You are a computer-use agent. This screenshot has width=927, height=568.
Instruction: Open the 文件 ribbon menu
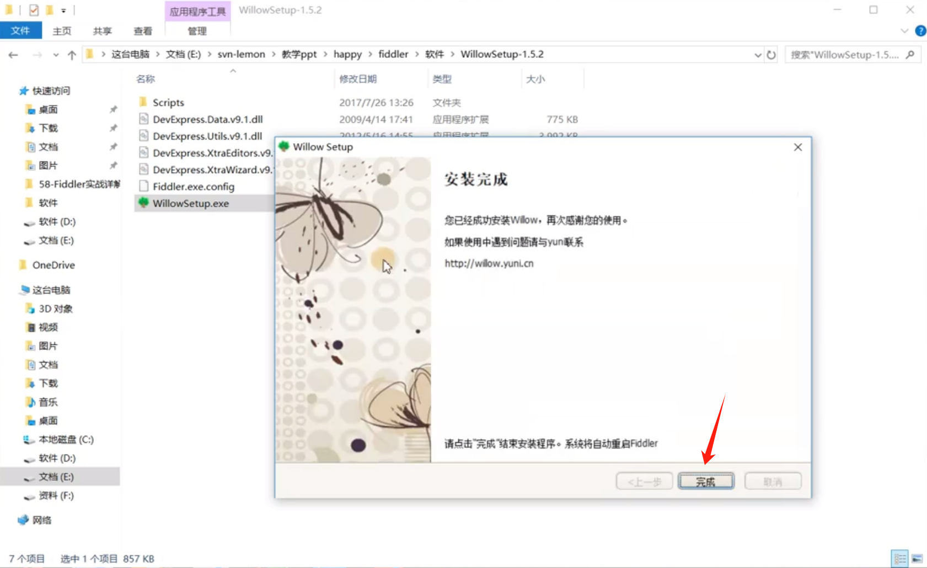[x=20, y=31]
